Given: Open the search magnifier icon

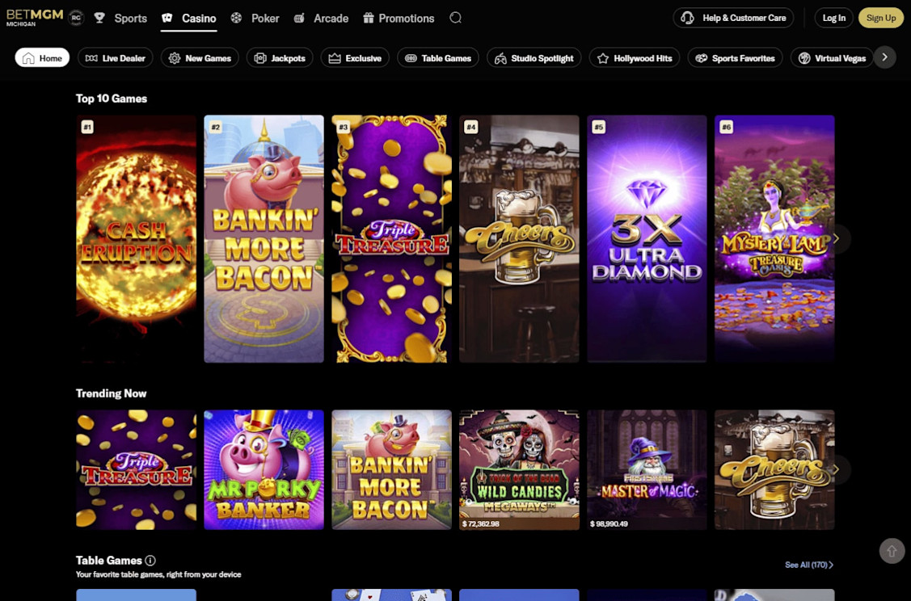Looking at the screenshot, I should (x=456, y=18).
